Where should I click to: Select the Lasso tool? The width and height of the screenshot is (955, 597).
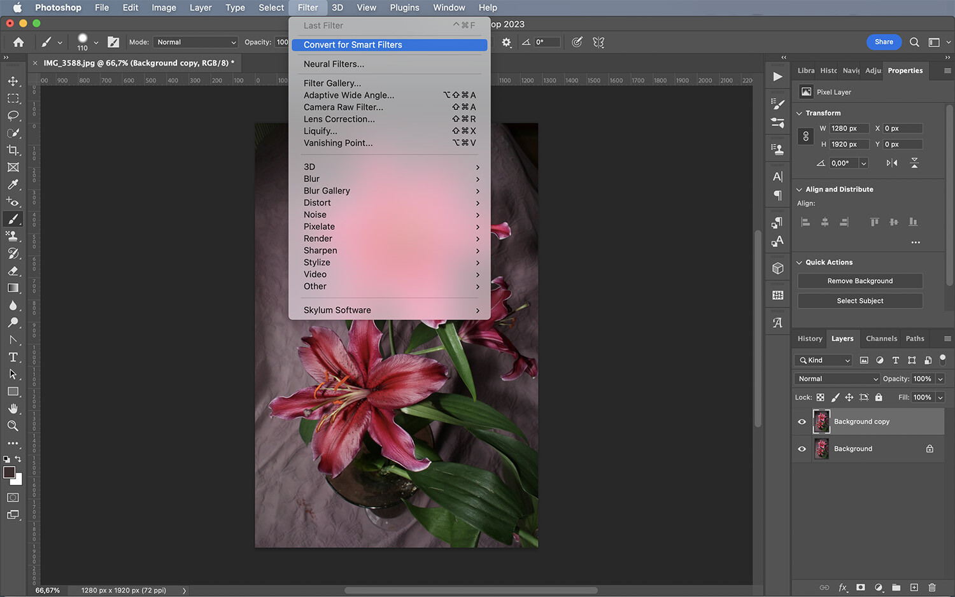tap(13, 116)
